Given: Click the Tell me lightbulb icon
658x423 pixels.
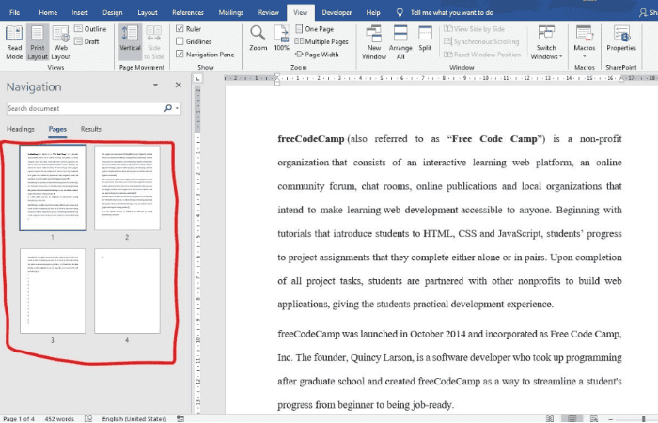Looking at the screenshot, I should (399, 12).
